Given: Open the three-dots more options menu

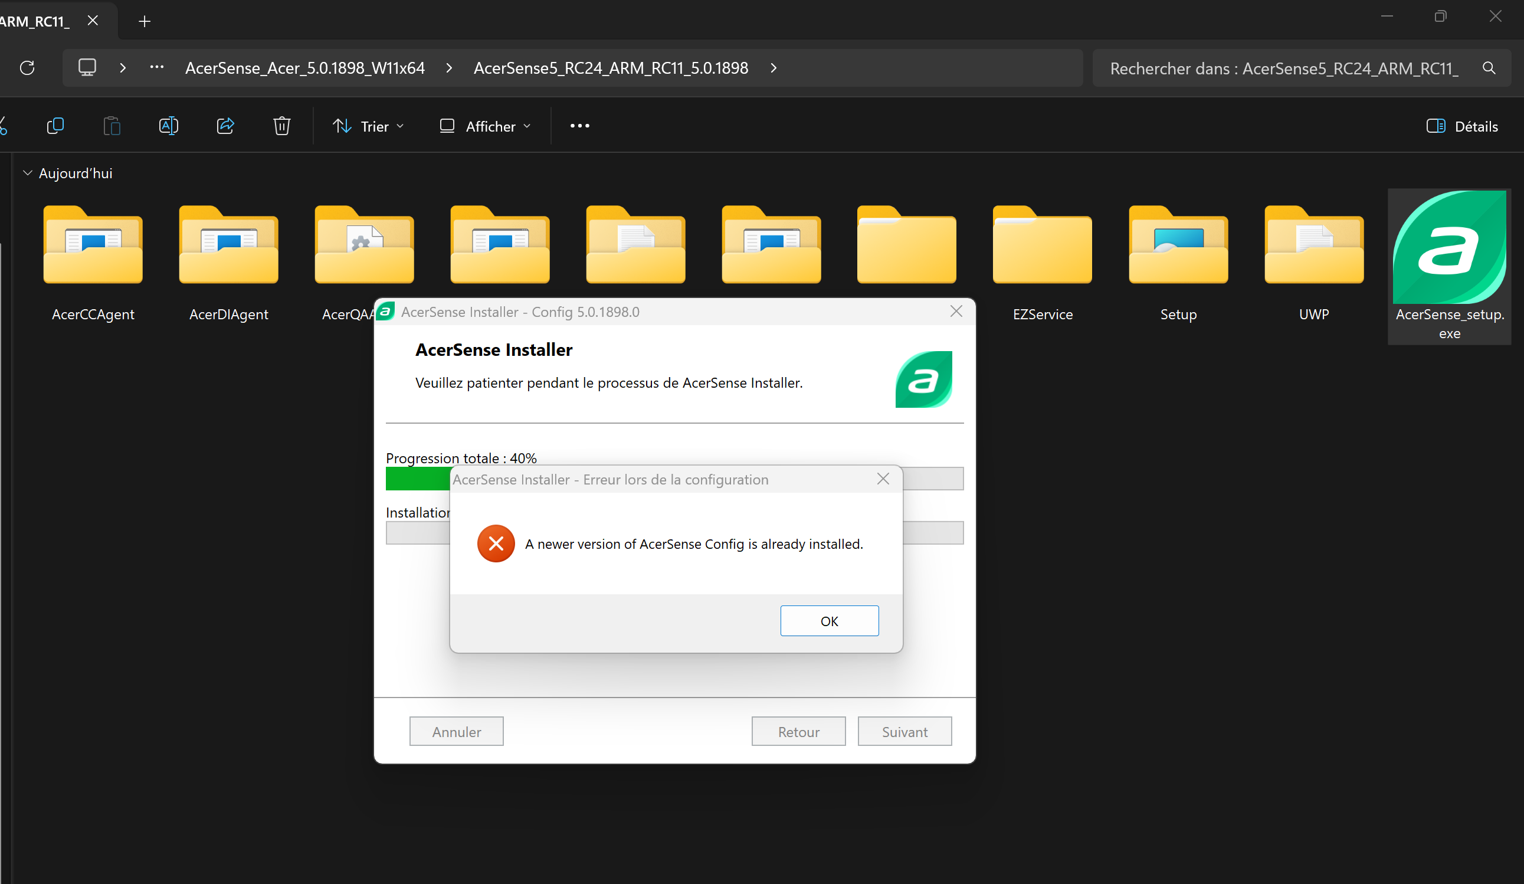Looking at the screenshot, I should 579,126.
